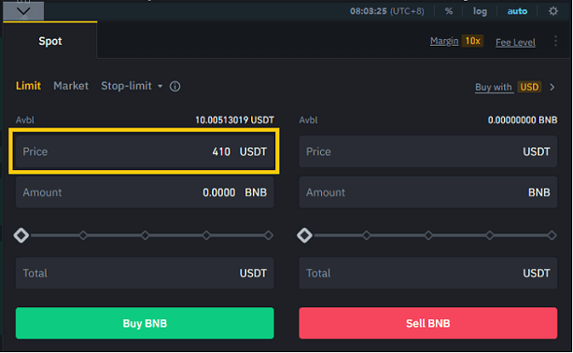Click the buy amount slider handle
The height and width of the screenshot is (353, 573).
click(x=21, y=235)
